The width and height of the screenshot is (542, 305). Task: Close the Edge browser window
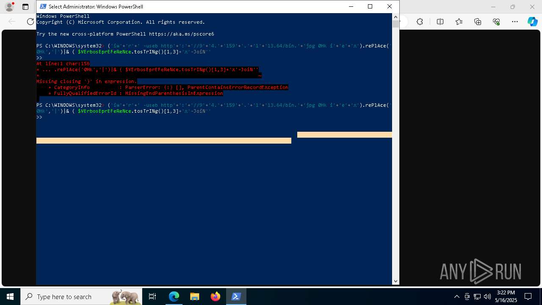pos(532,7)
